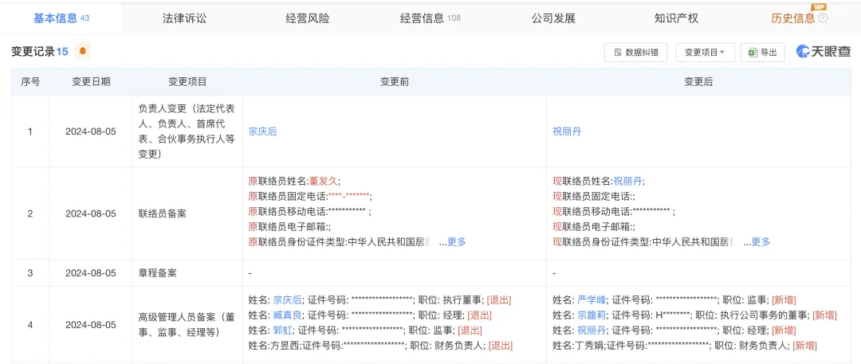Open the 公司发展 tab
The height and width of the screenshot is (364, 861).
[553, 18]
